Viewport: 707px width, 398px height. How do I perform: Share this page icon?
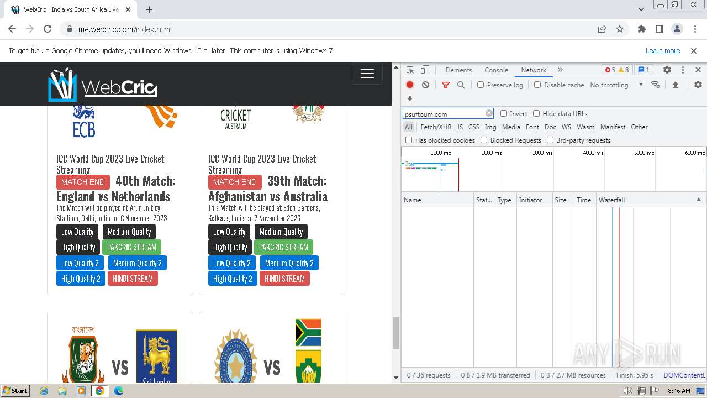(x=602, y=29)
